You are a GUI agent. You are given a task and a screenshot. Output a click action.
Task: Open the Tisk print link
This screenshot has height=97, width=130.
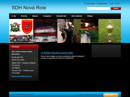click(118, 4)
